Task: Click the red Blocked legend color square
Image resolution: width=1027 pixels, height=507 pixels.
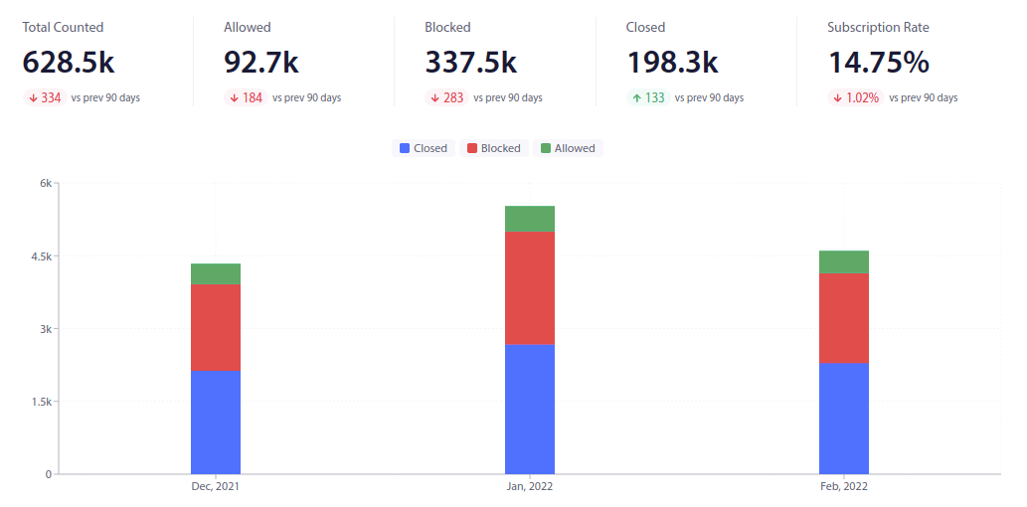Action: pyautogui.click(x=472, y=148)
